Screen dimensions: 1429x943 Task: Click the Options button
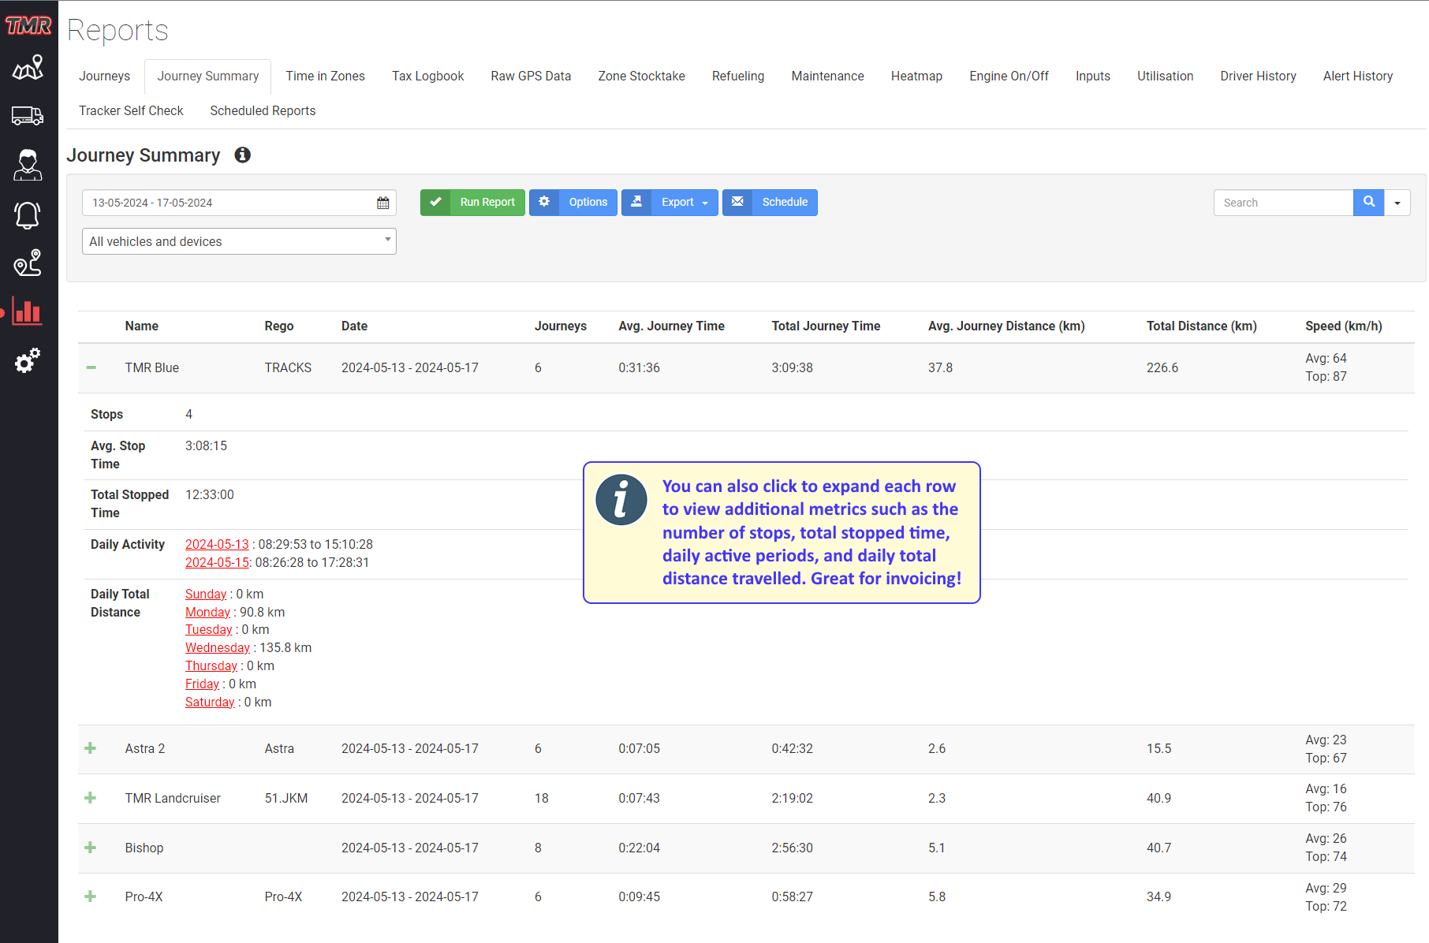(x=573, y=203)
